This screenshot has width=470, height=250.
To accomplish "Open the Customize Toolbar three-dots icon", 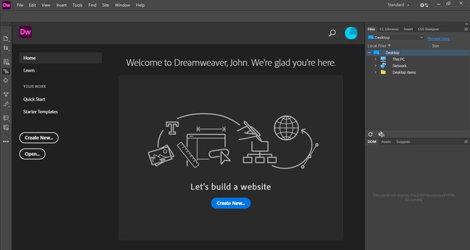I will (x=5, y=142).
